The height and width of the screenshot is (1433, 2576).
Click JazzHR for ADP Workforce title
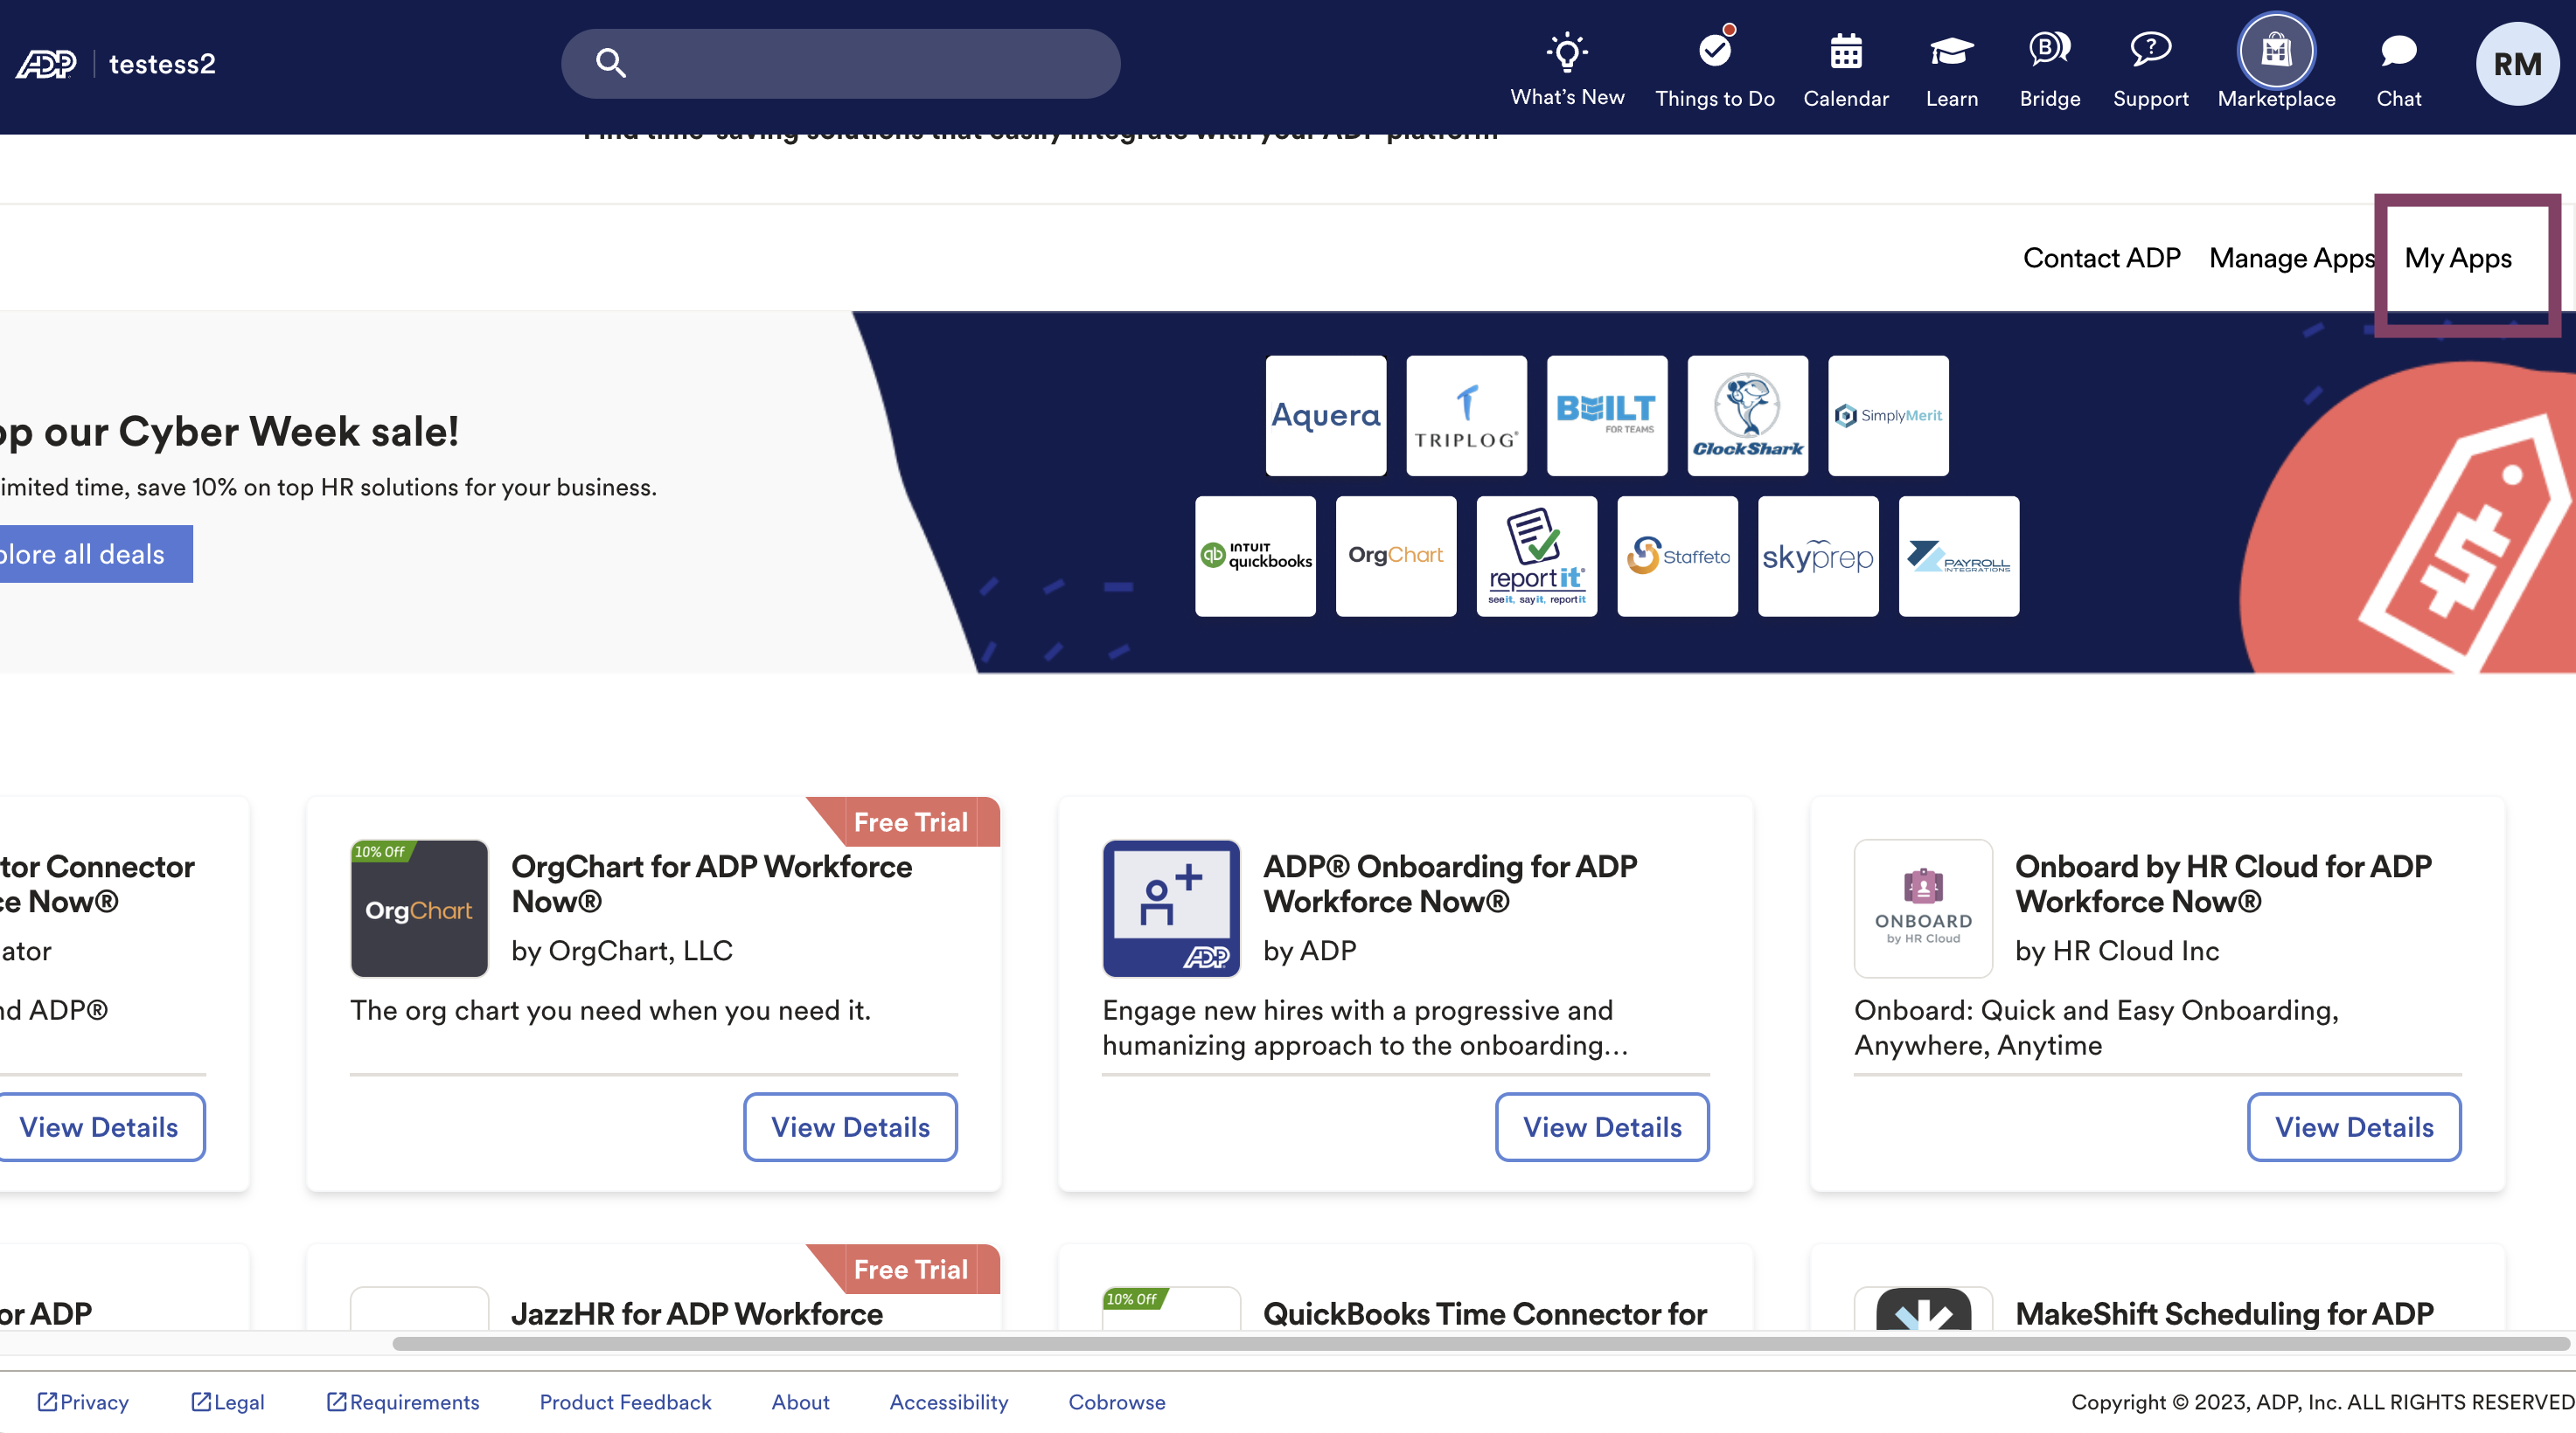coord(697,1313)
